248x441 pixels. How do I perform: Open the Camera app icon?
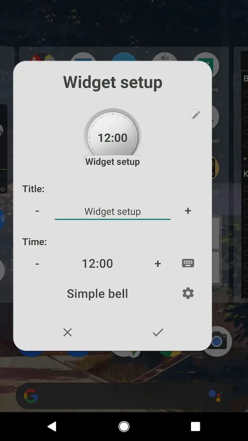217,341
